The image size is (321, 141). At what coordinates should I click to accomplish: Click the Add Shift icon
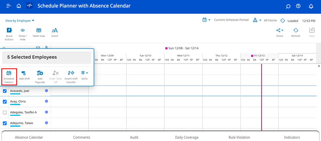coord(24,73)
